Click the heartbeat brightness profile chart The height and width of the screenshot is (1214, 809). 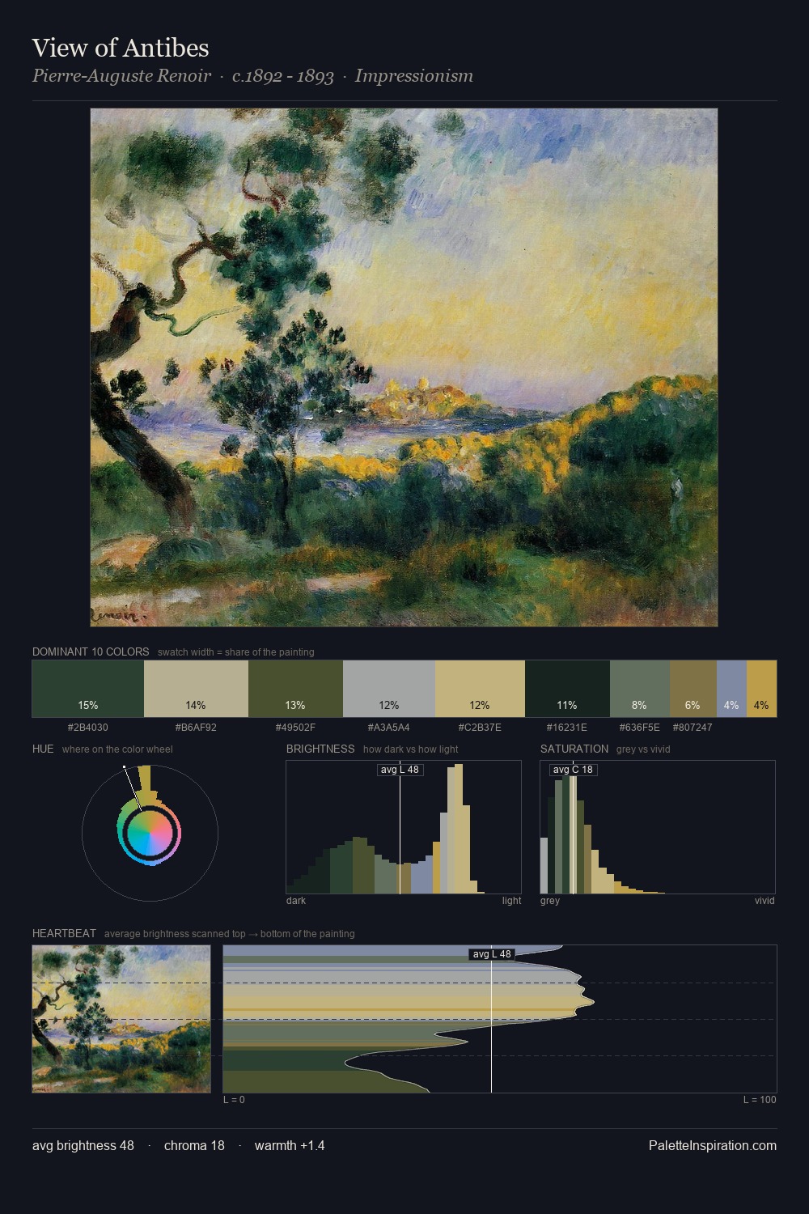500,1019
